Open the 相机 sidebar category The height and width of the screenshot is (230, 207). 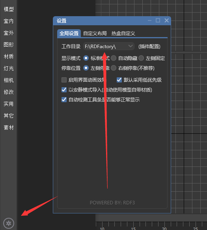click(x=9, y=80)
